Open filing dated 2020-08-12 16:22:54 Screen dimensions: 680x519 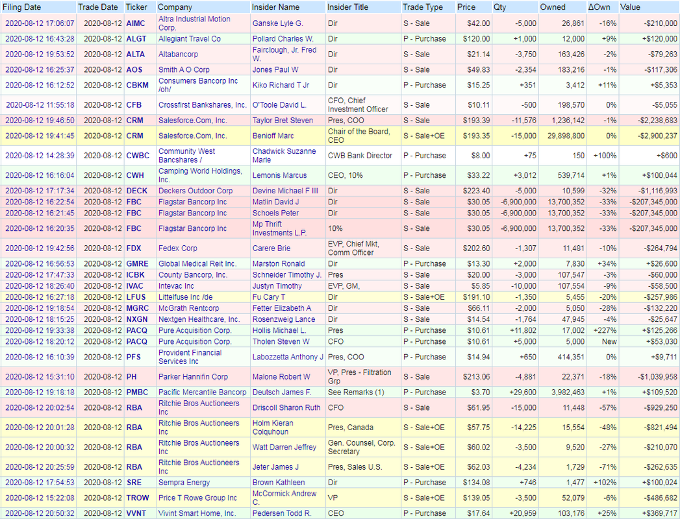coord(40,202)
